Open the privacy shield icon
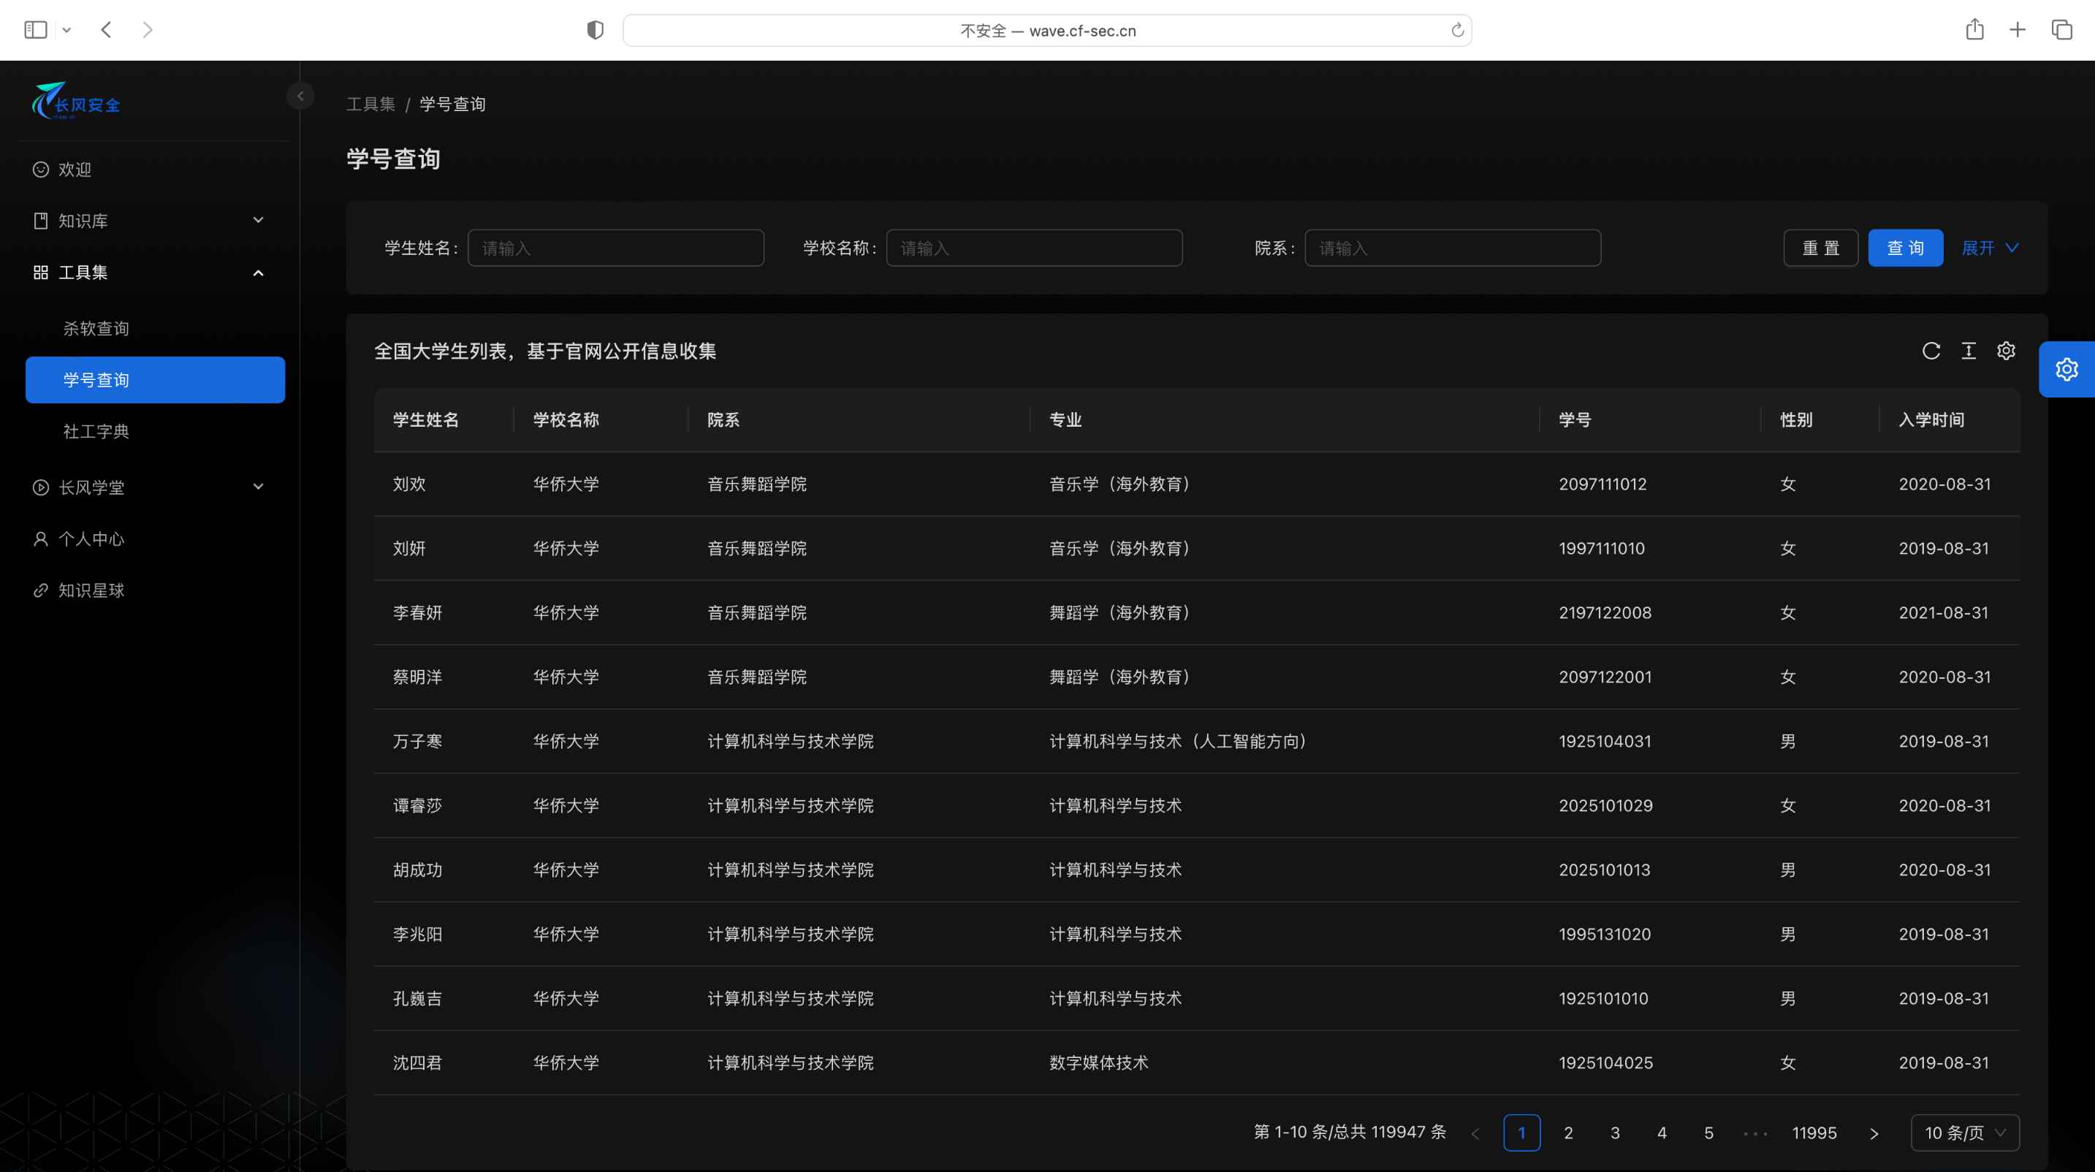 click(596, 30)
